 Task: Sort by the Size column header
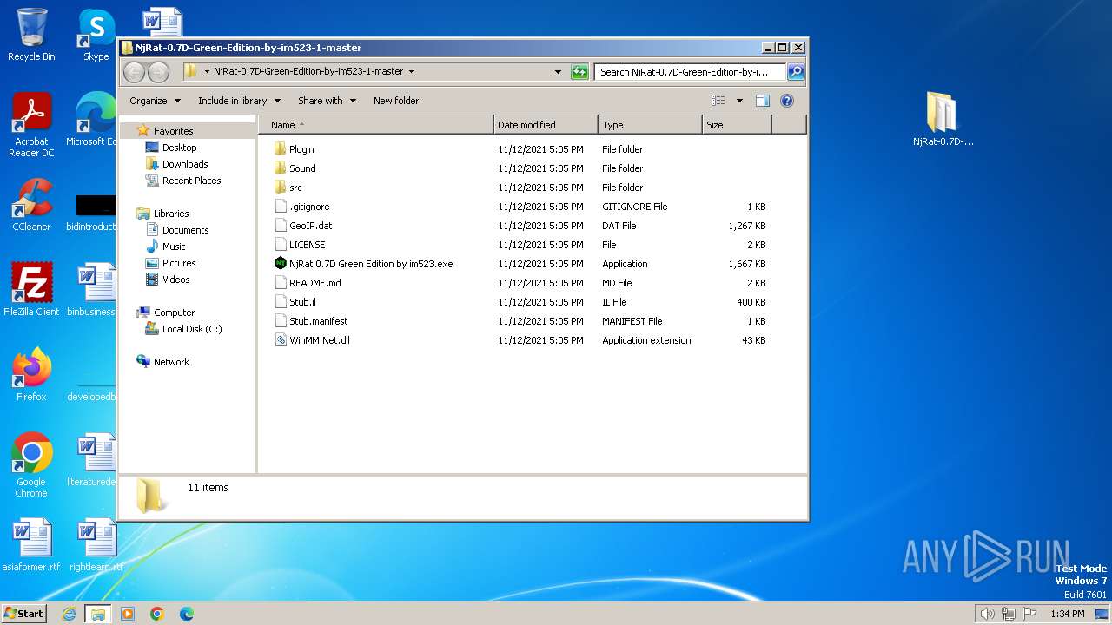point(737,125)
